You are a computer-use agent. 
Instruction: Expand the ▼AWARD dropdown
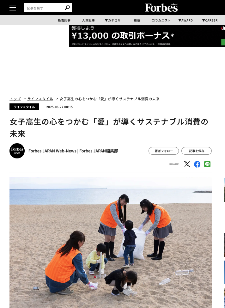click(x=185, y=20)
